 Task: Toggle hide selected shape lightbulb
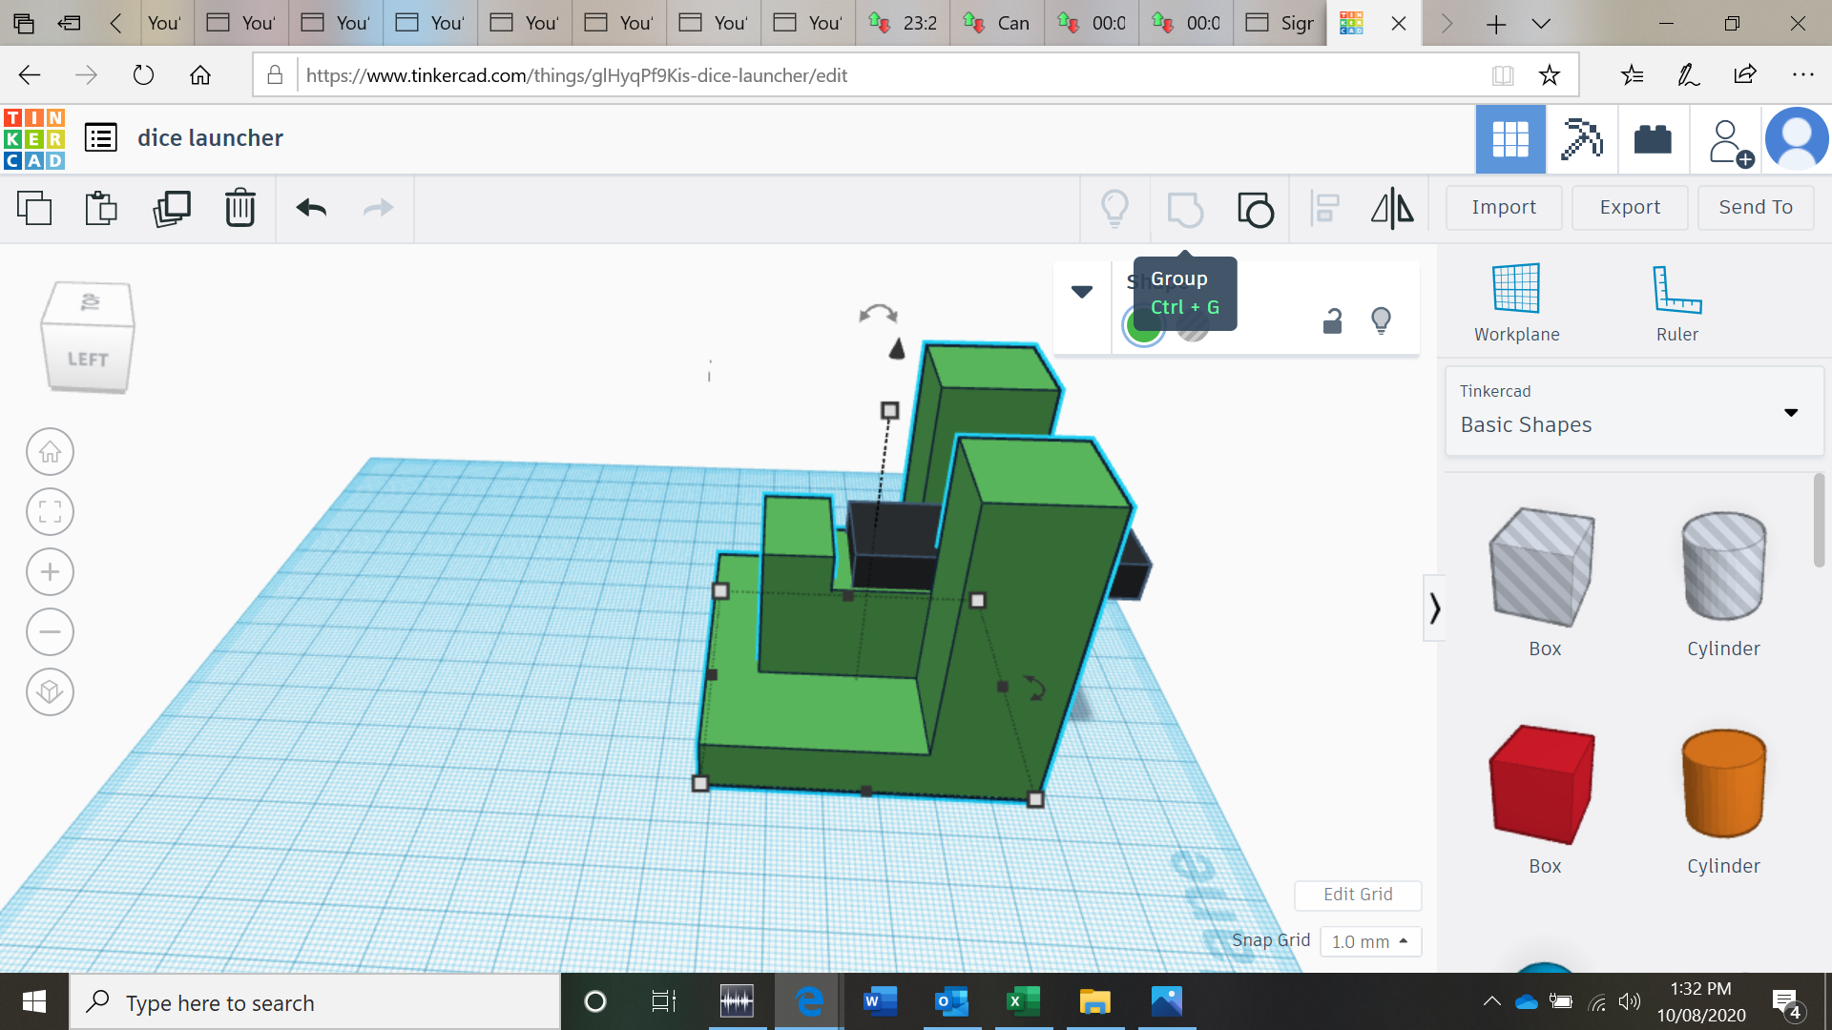pos(1381,320)
